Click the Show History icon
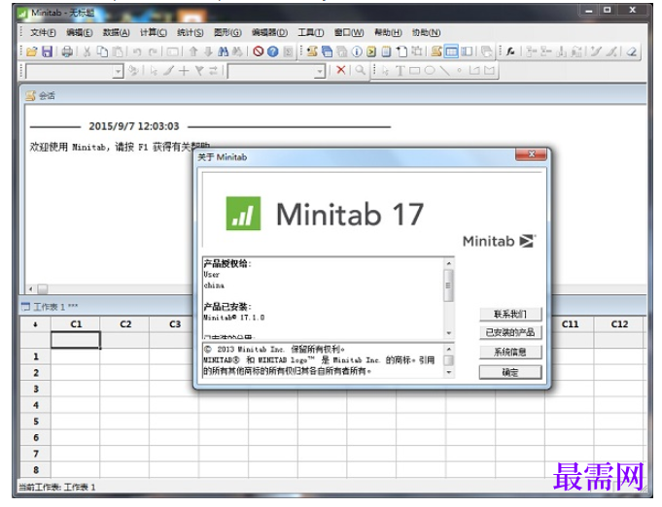Viewport: 662px width, 507px height. (x=371, y=51)
